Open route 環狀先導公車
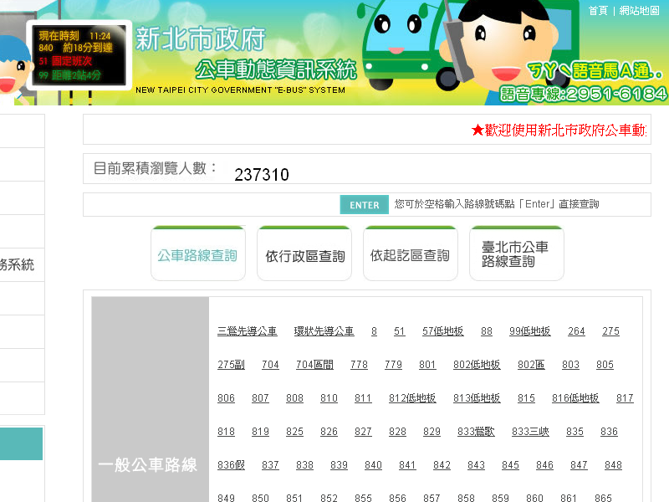 point(324,331)
